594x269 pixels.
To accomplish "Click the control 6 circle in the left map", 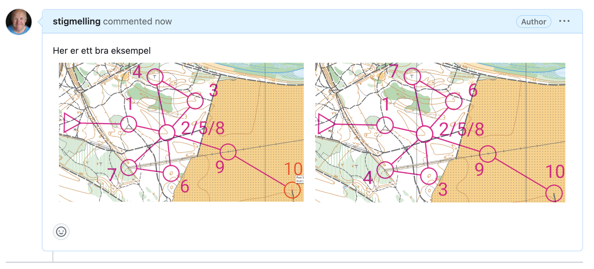I will 171,174.
